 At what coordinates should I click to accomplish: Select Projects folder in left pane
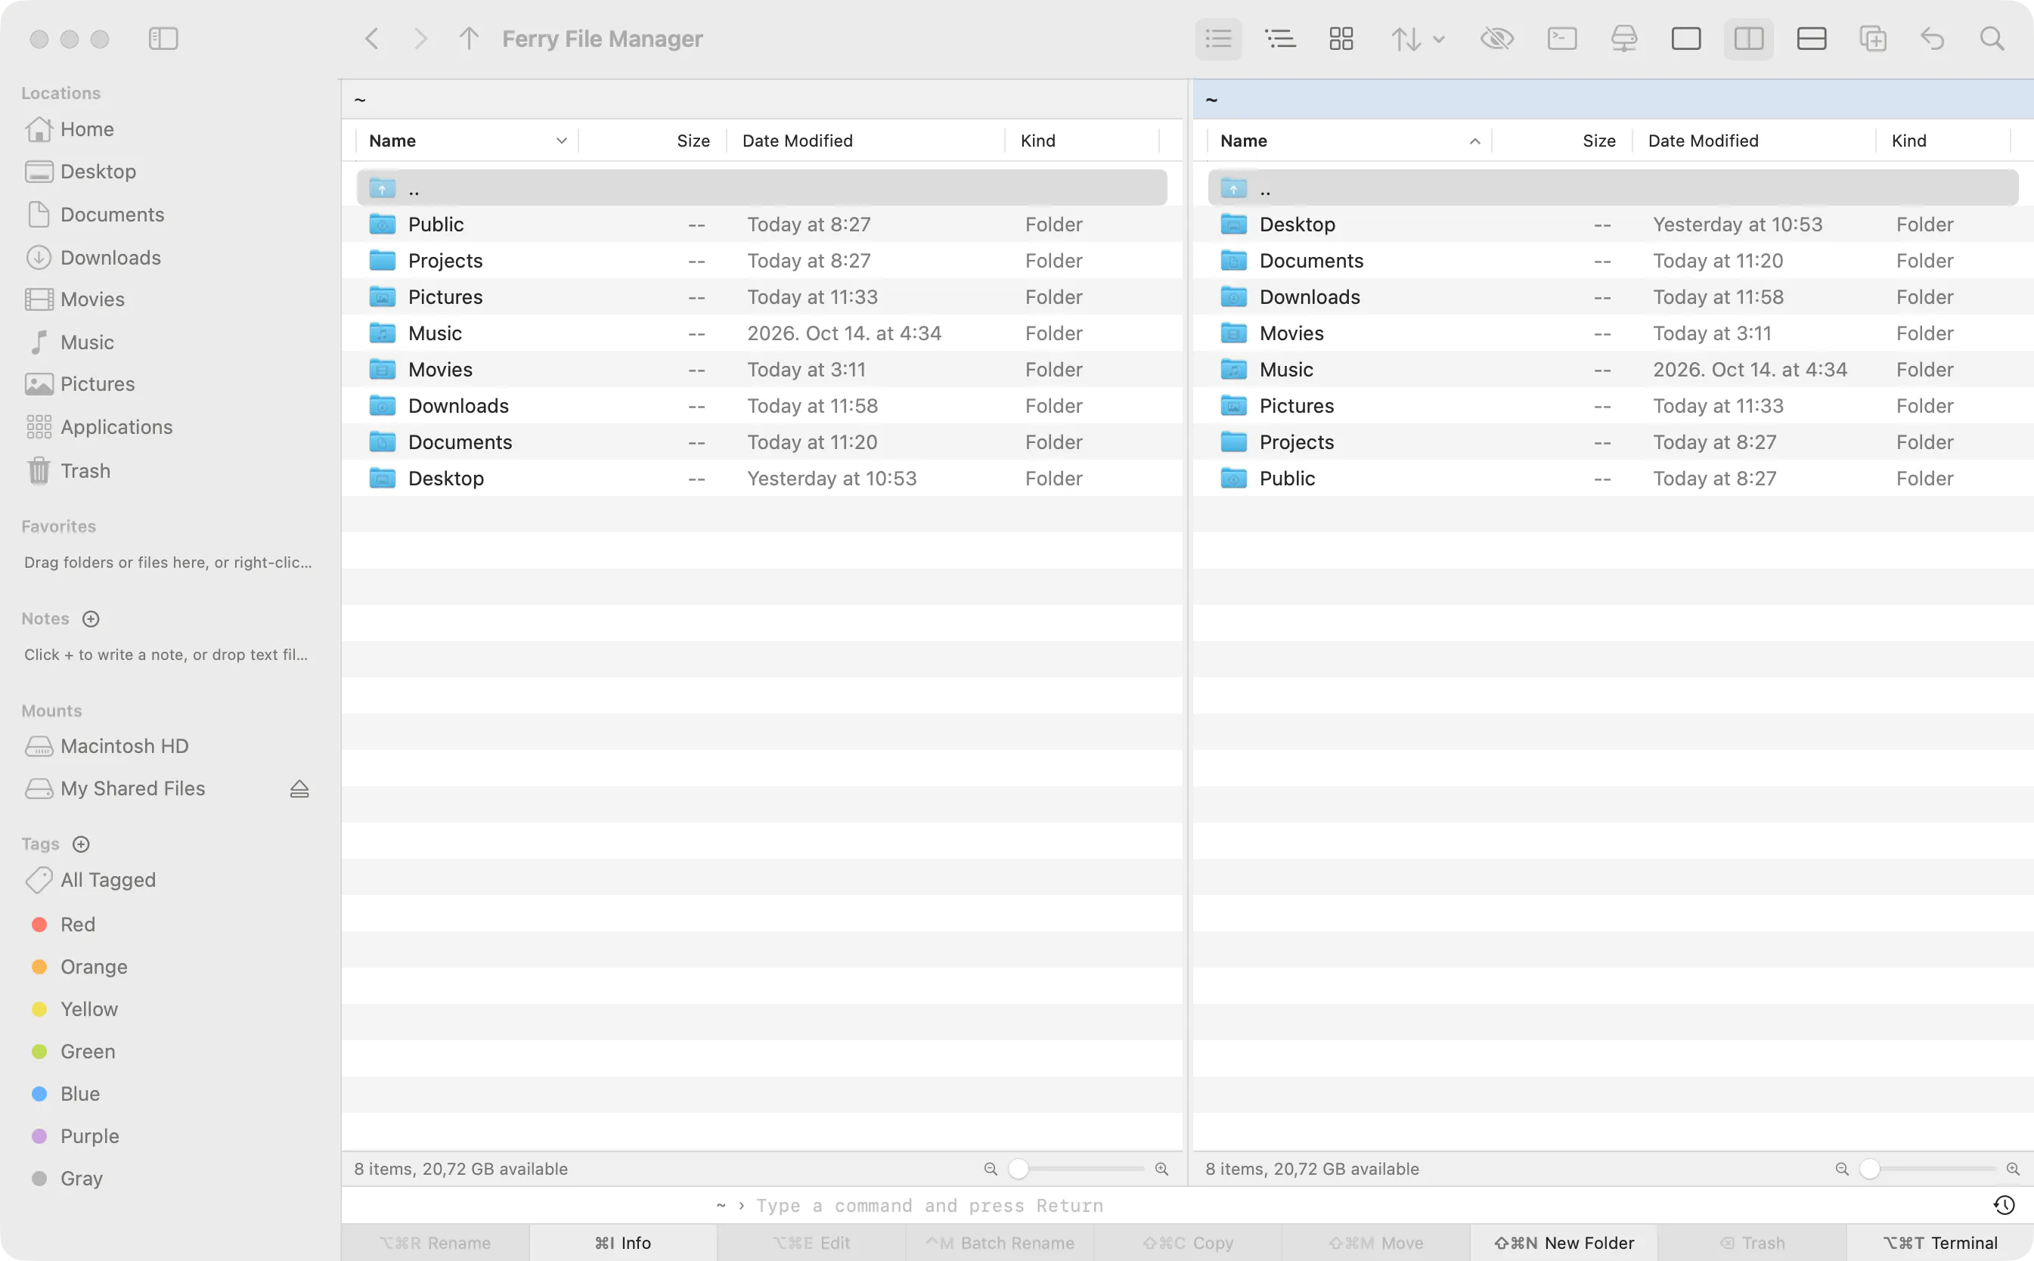coord(762,260)
